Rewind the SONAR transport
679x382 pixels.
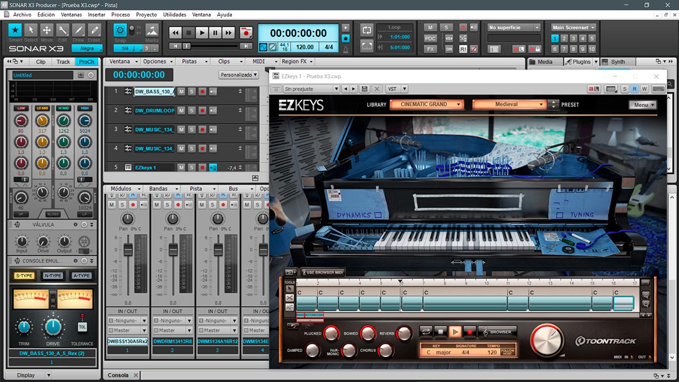175,33
